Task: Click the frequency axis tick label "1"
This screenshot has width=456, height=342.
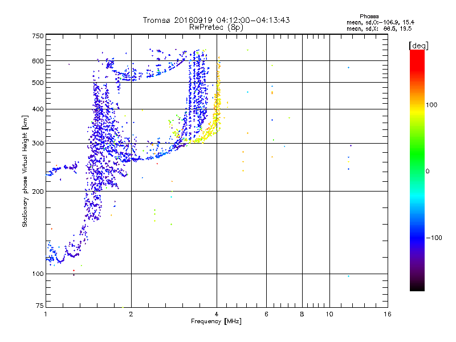Action: (46, 314)
